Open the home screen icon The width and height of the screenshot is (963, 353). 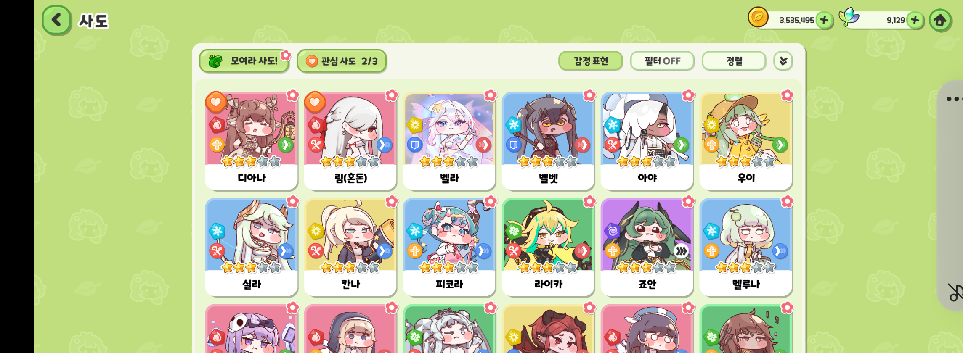(940, 20)
